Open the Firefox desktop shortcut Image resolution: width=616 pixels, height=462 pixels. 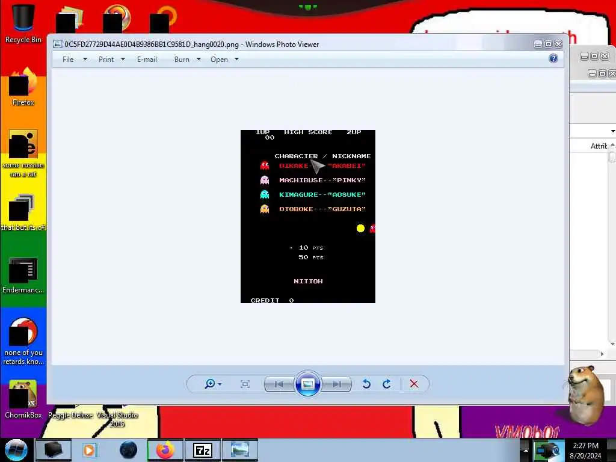(x=23, y=87)
